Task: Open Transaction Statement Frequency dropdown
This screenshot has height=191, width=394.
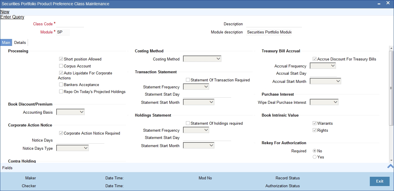Action: 196,87
